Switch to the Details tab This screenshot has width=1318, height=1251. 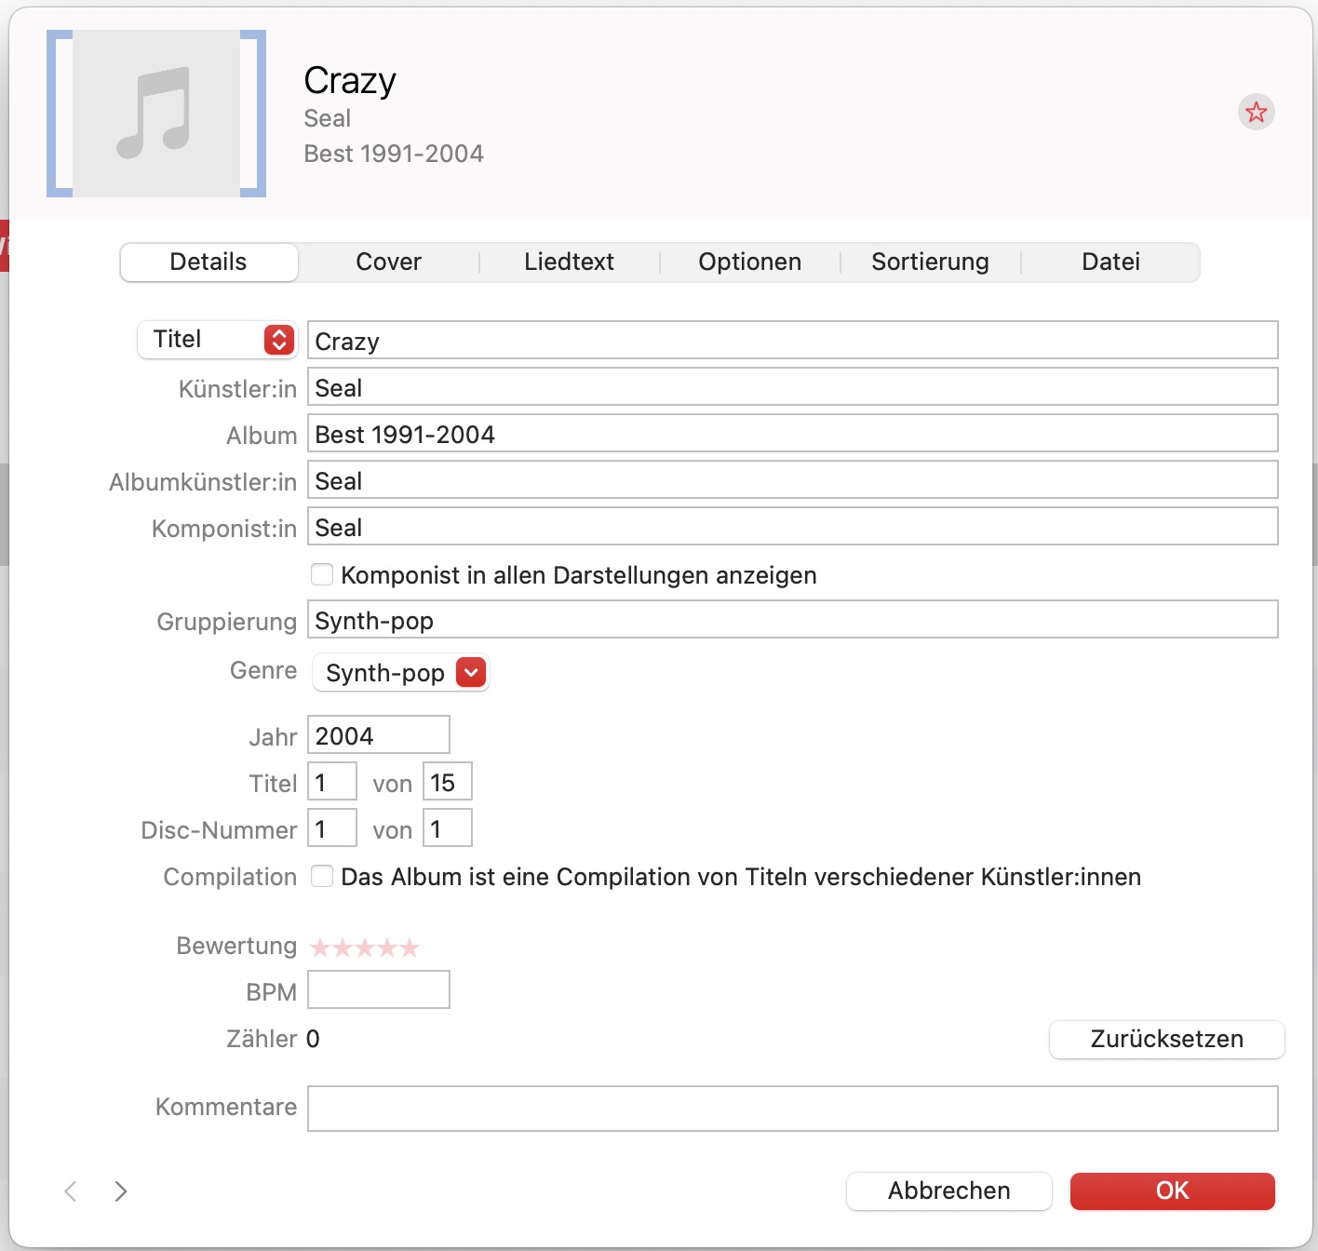[208, 262]
